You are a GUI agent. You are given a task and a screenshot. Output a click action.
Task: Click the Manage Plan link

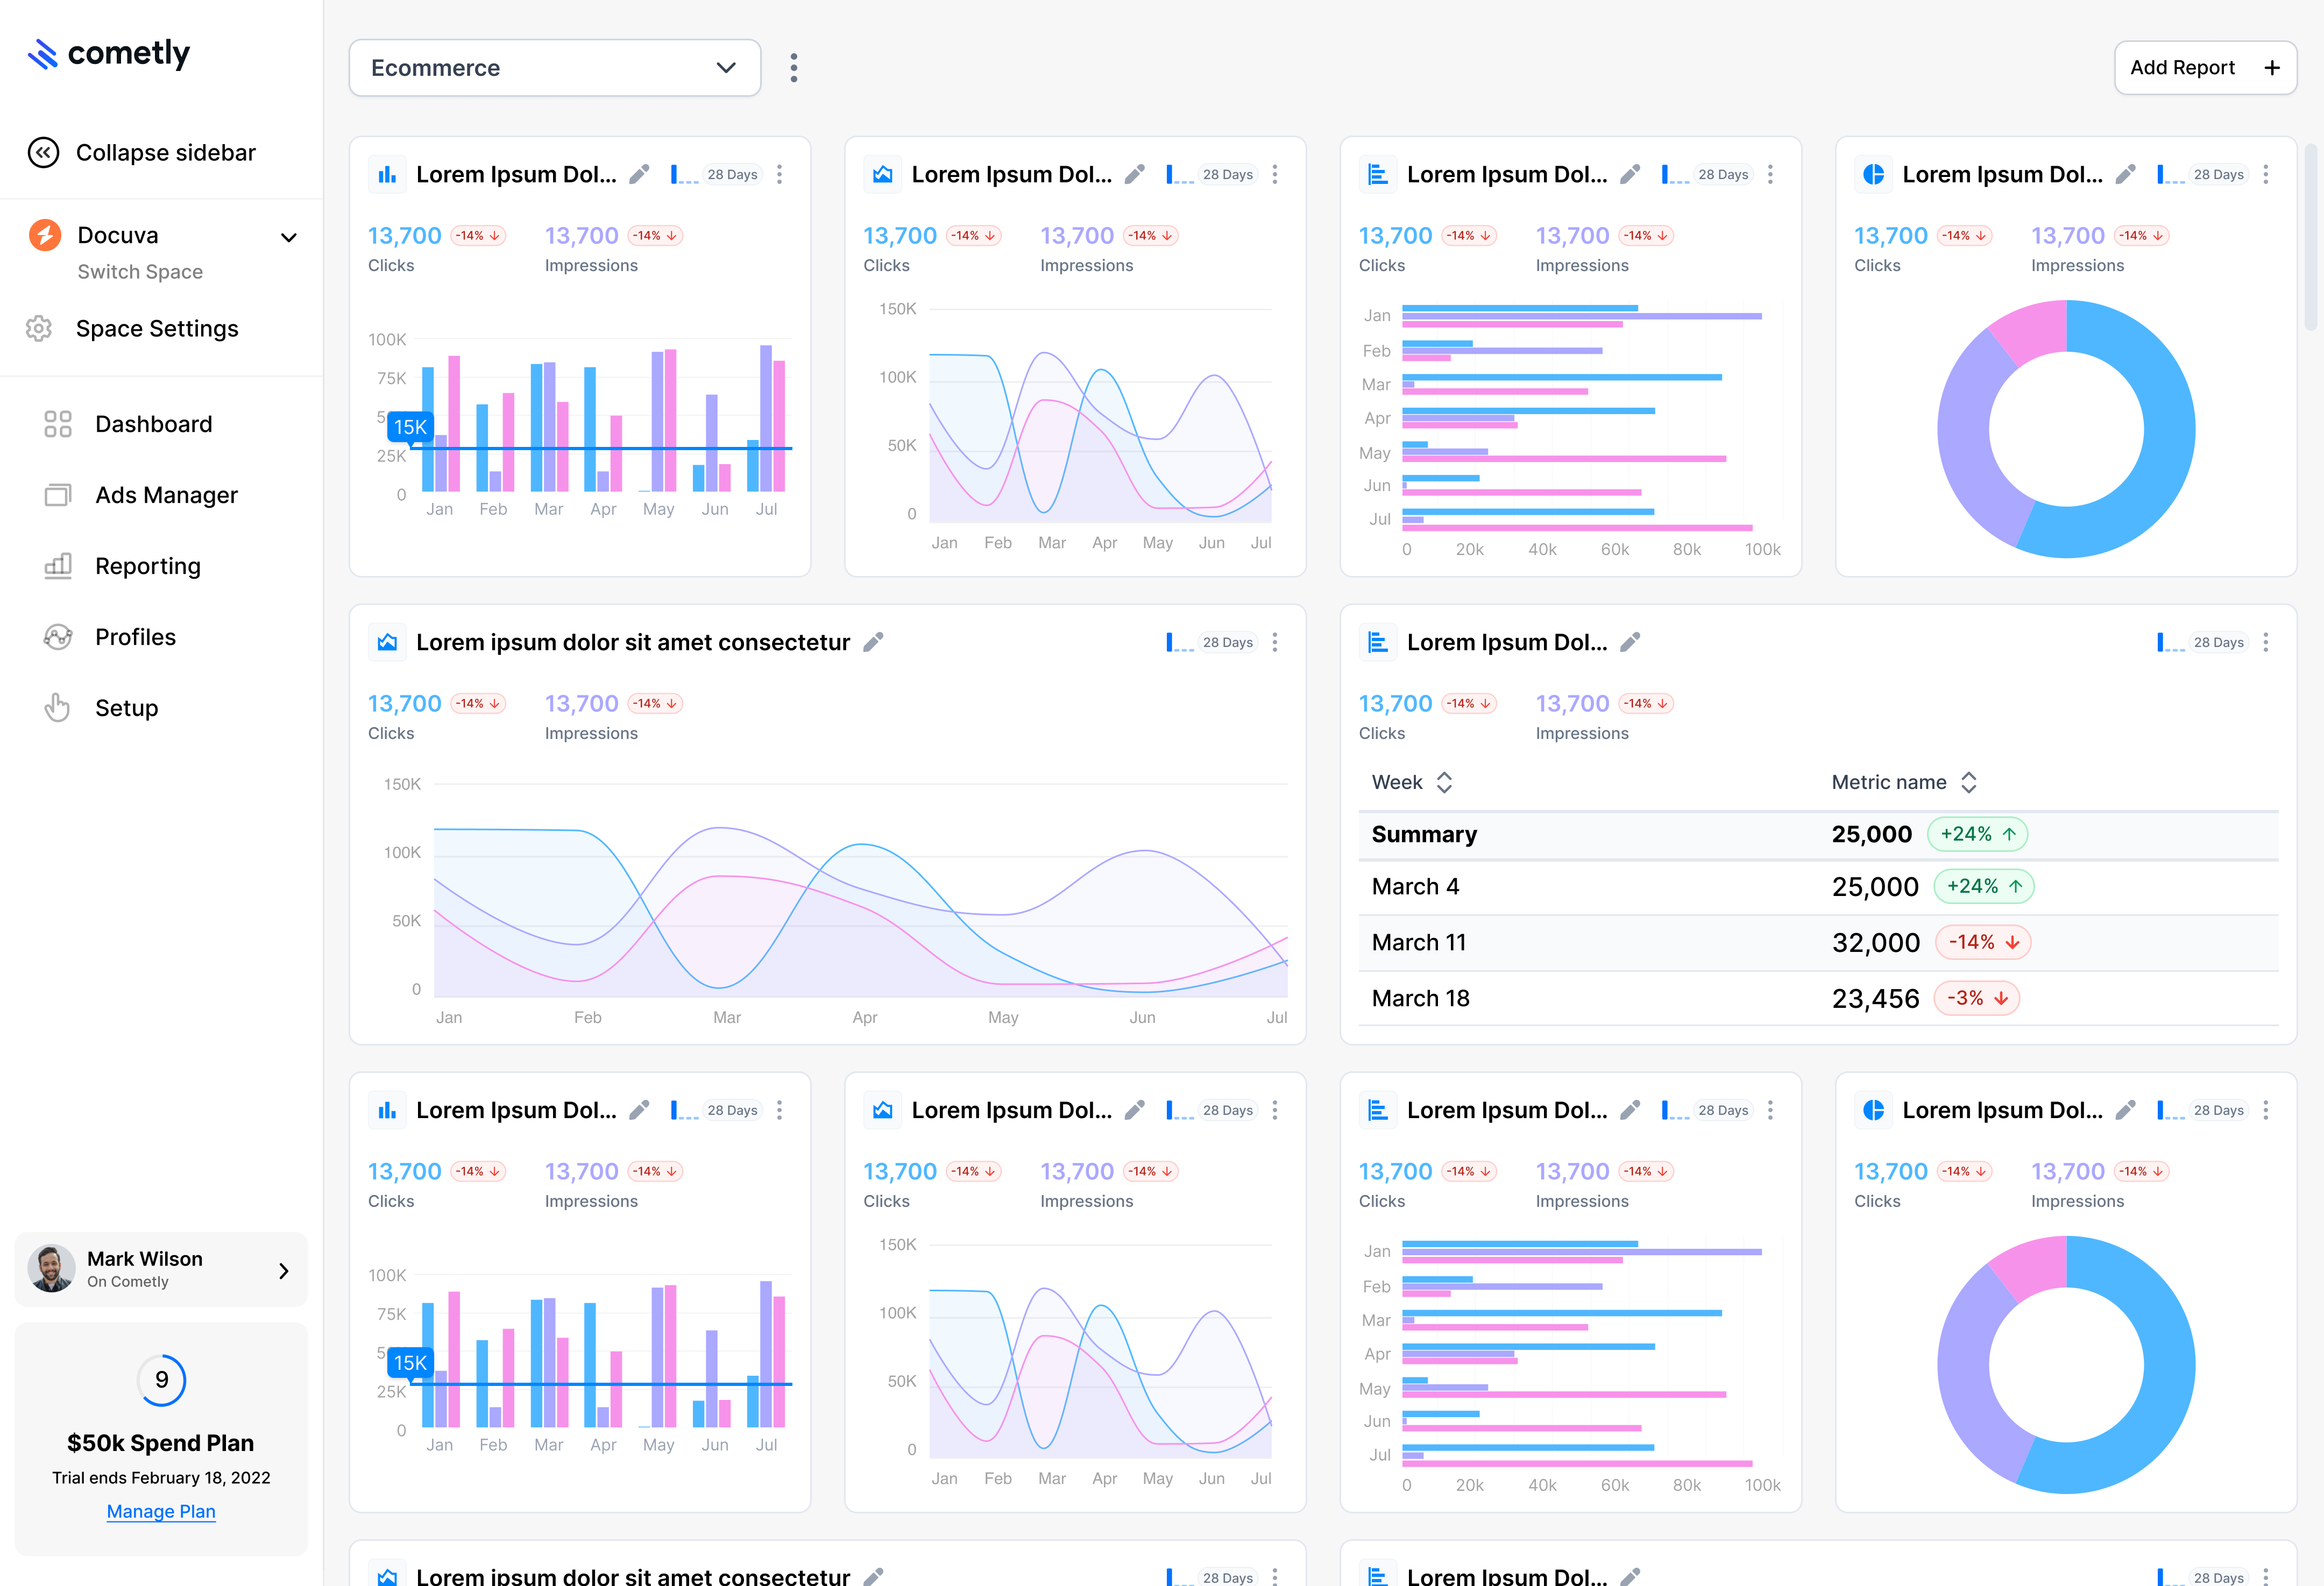pyautogui.click(x=161, y=1511)
